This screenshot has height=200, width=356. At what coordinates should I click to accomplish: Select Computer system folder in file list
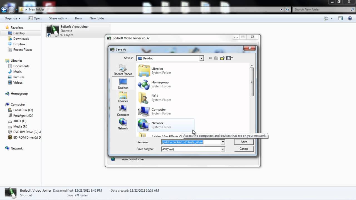[x=166, y=111]
